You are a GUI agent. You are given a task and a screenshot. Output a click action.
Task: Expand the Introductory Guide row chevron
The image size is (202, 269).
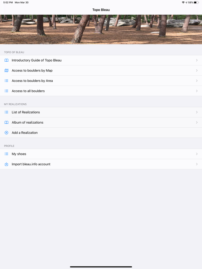pos(197,60)
